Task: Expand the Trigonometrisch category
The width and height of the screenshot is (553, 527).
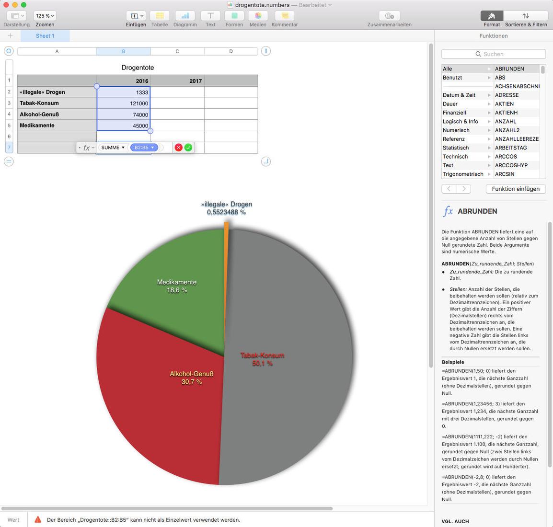Action: pyautogui.click(x=489, y=174)
